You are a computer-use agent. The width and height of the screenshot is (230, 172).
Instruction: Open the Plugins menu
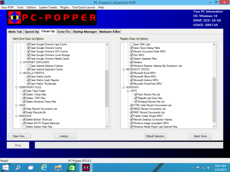tap(65, 7)
